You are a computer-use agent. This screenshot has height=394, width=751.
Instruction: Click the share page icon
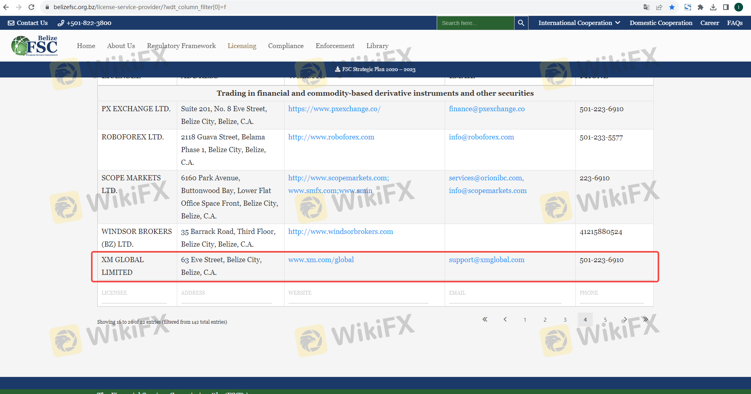tap(659, 7)
